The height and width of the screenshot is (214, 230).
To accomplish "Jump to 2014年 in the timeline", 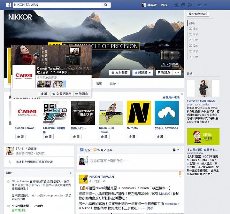I will tap(194, 34).
